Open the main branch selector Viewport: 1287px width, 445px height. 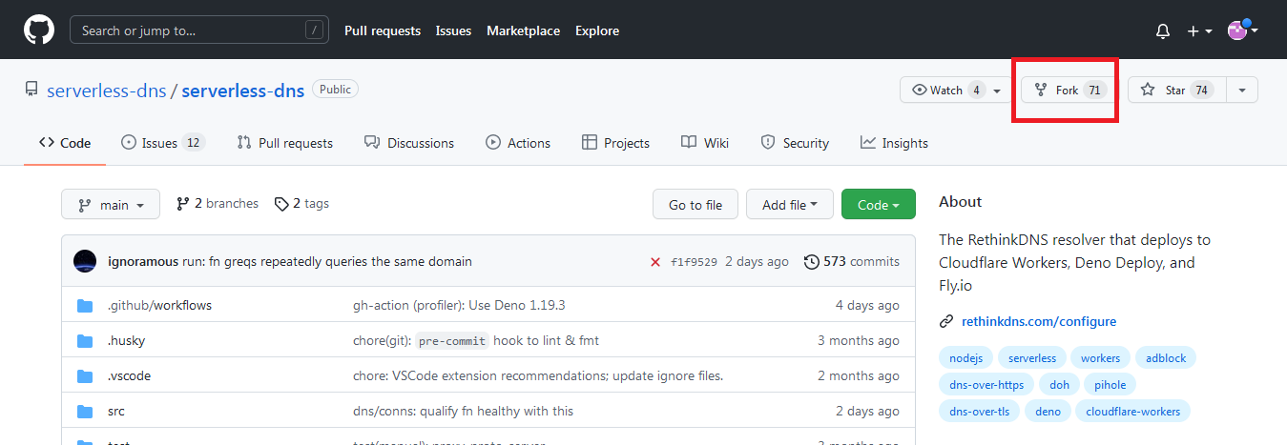[111, 205]
